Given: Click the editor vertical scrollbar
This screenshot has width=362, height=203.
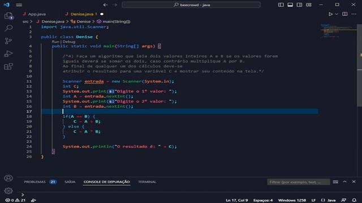Looking at the screenshot, I should point(360,65).
